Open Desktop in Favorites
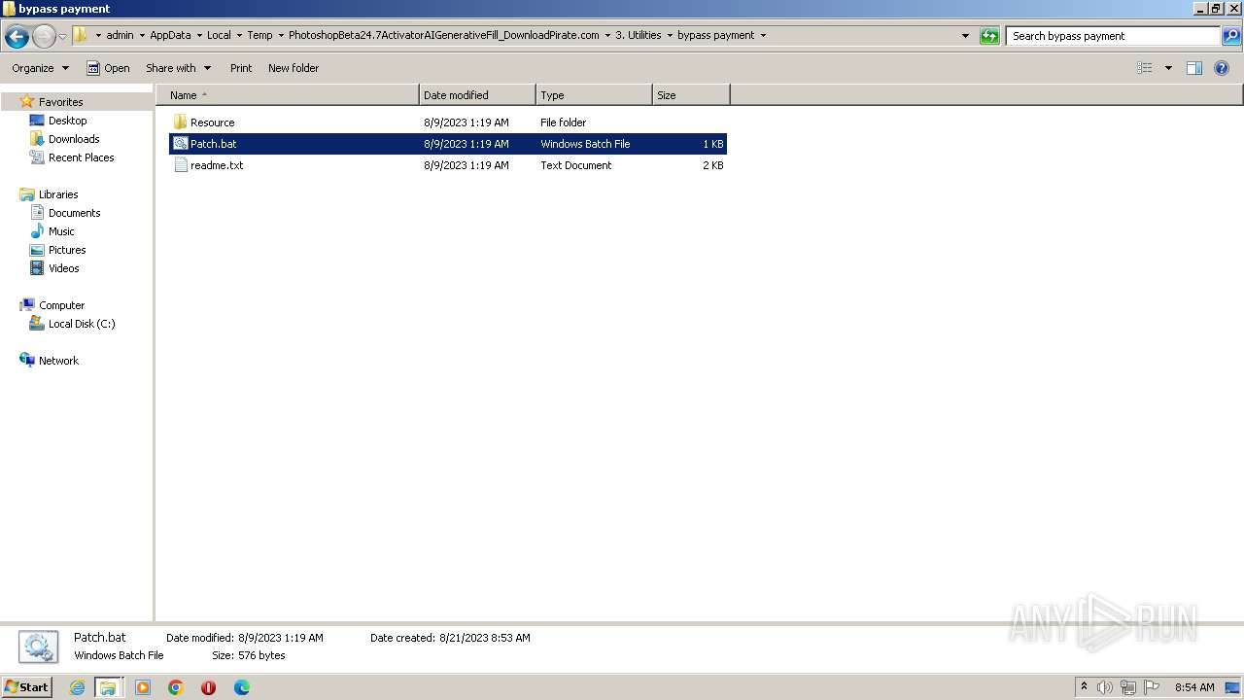This screenshot has width=1244, height=700. [67, 121]
